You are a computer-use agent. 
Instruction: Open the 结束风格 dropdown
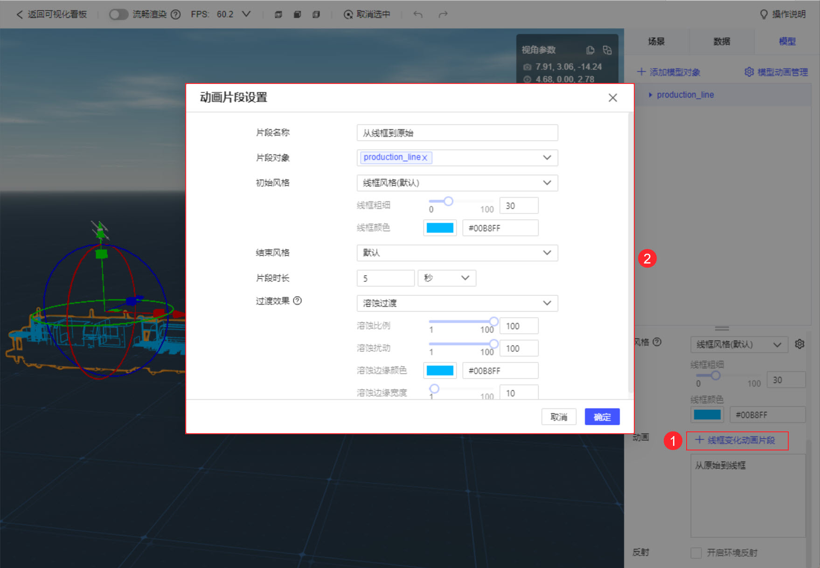pyautogui.click(x=457, y=253)
